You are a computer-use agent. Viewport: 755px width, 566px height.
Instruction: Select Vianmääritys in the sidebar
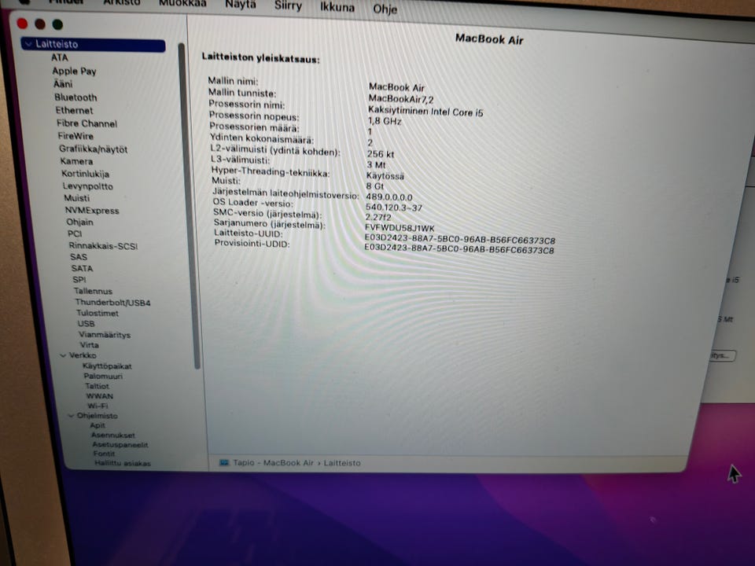point(105,335)
